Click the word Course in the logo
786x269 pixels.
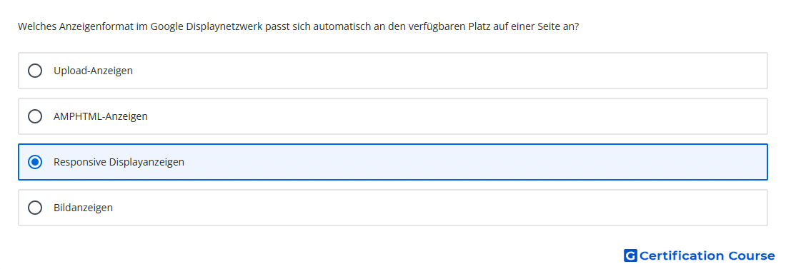752,255
